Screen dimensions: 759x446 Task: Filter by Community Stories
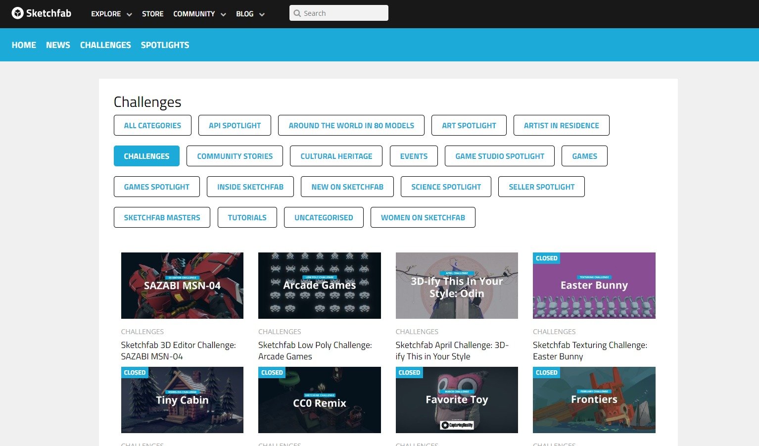coord(235,156)
